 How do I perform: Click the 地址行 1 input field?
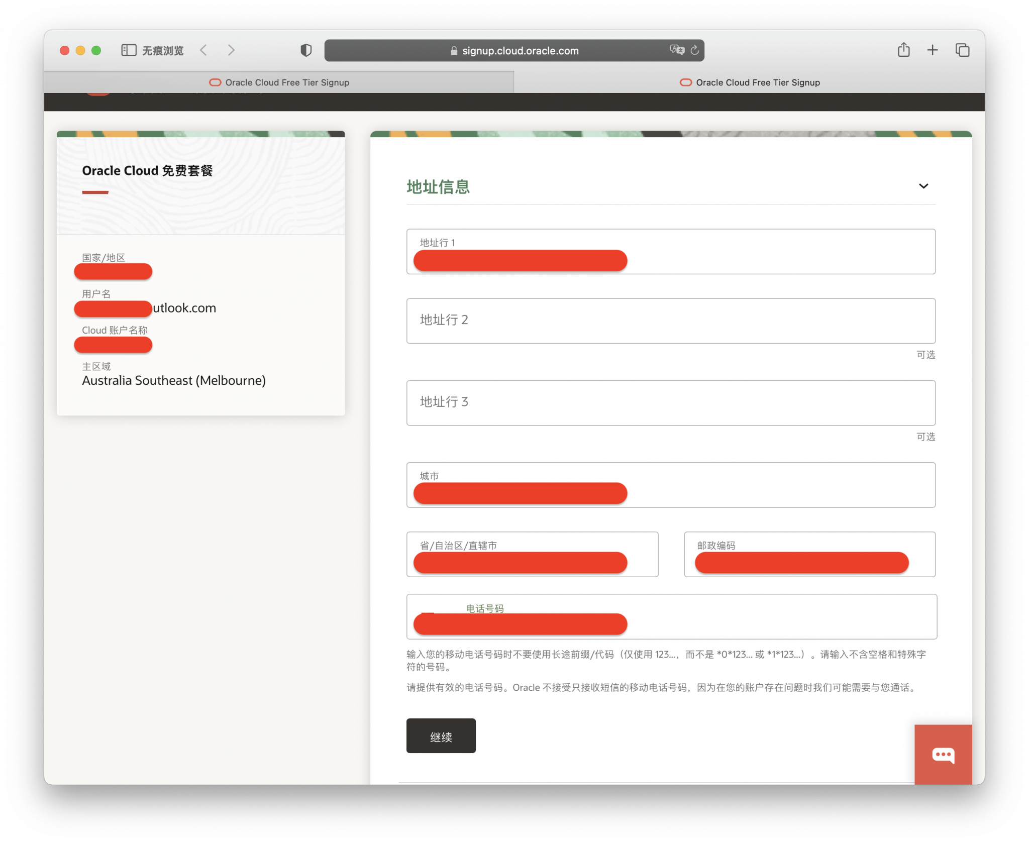click(671, 252)
